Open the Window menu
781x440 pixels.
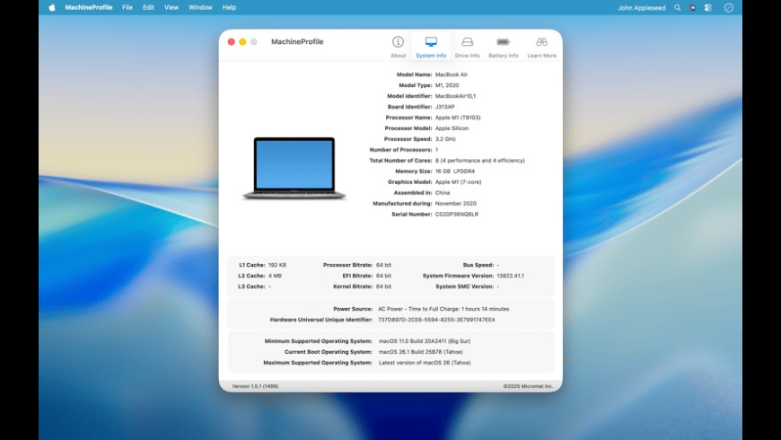coord(200,7)
